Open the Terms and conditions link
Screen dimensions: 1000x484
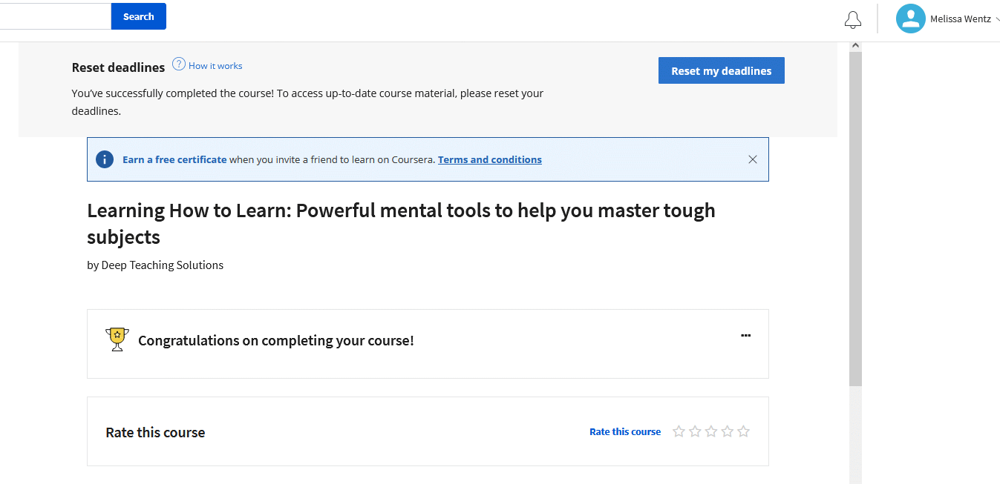(x=490, y=159)
